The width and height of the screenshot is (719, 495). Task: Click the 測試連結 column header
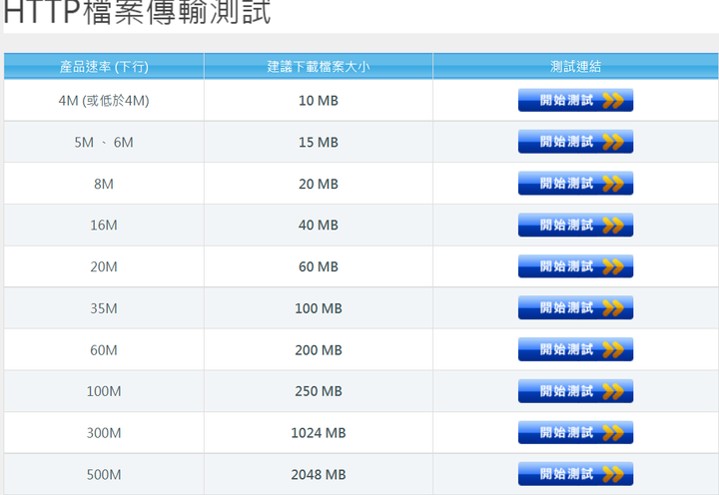[x=575, y=67]
